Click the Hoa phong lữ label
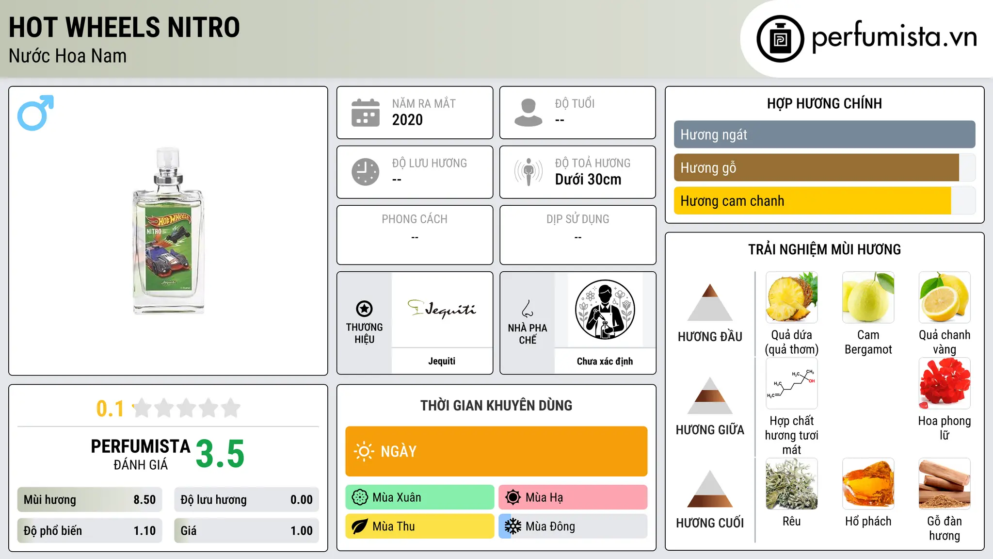 click(x=945, y=428)
